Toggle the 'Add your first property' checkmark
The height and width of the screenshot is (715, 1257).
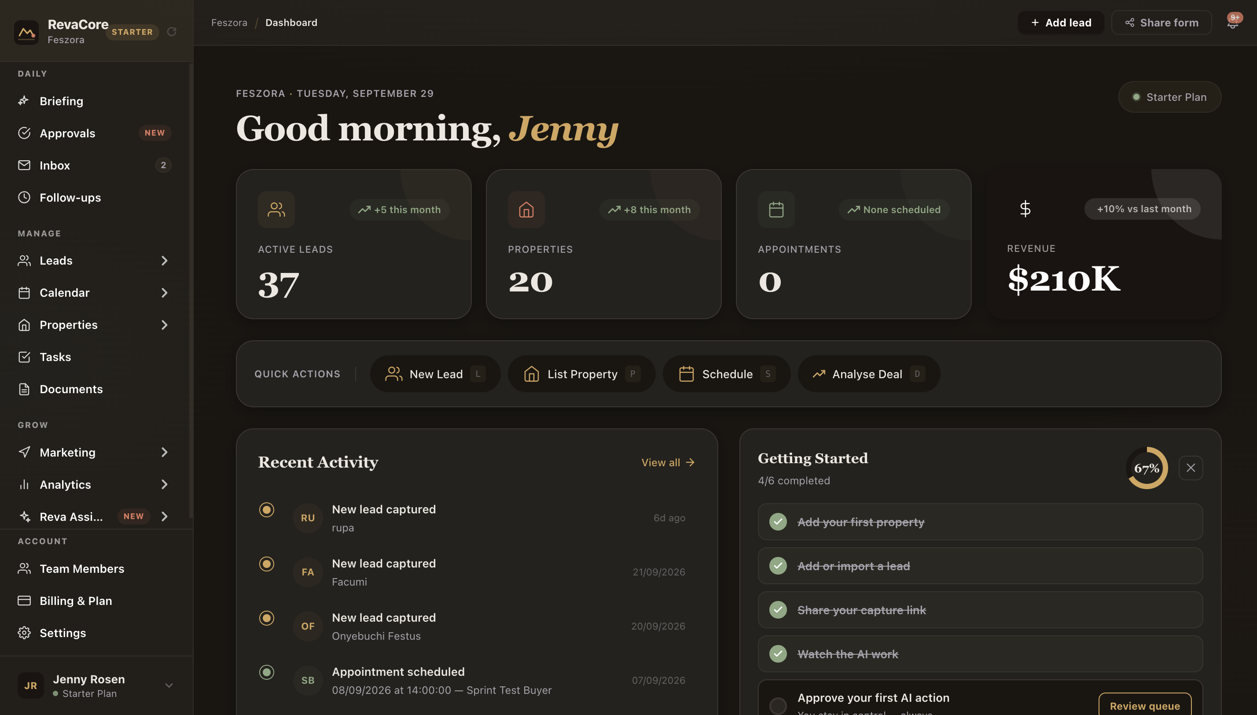(778, 522)
